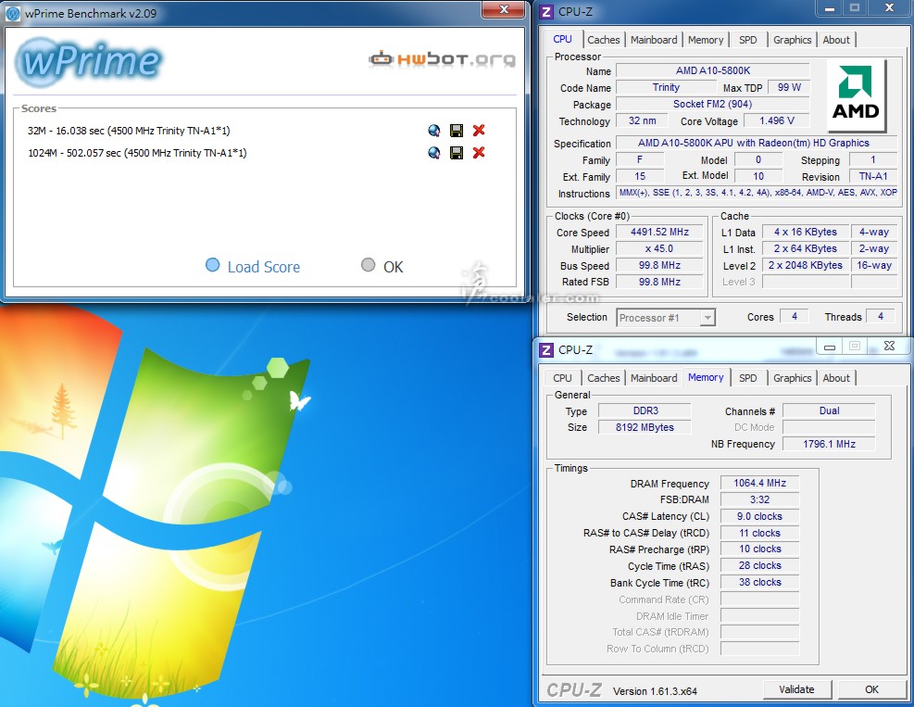Open Mainboard tab in upper CPU-Z window

[654, 40]
